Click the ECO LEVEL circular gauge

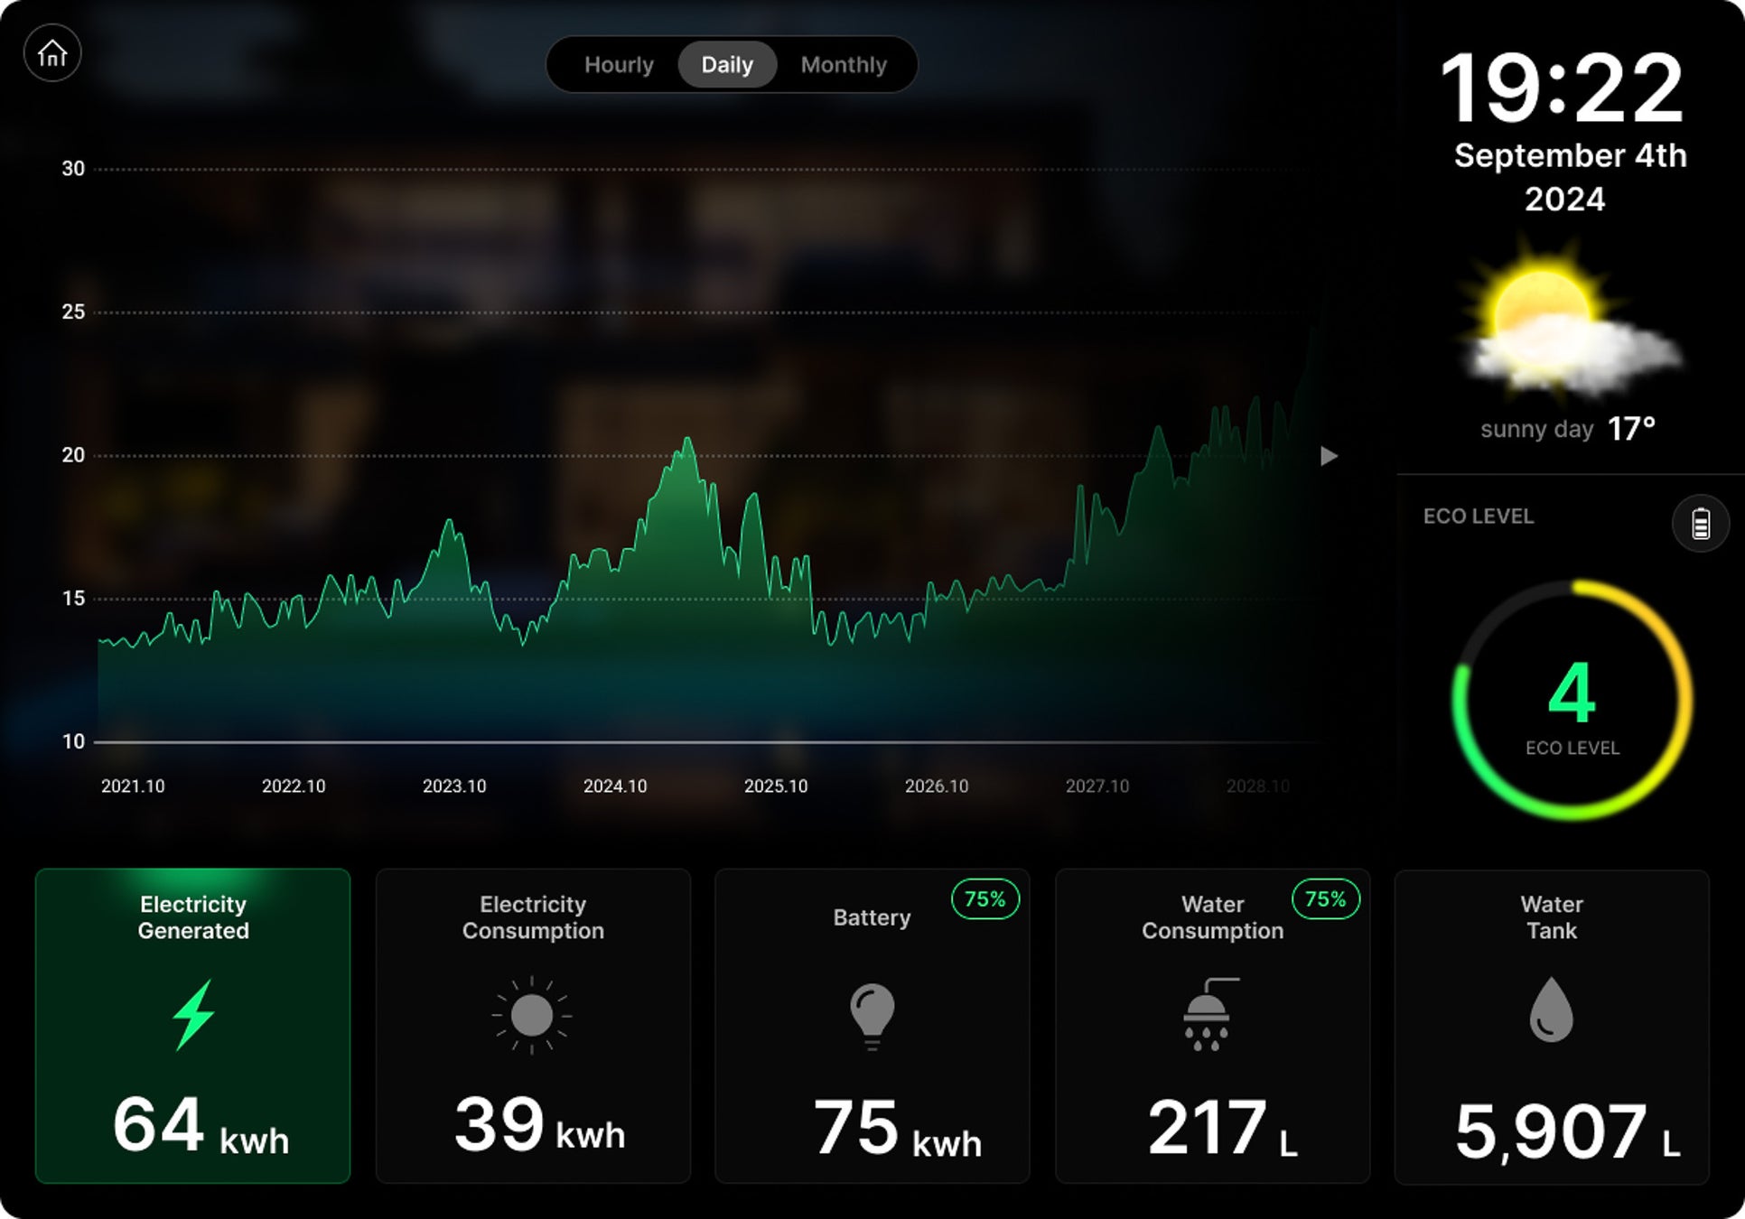coord(1572,701)
